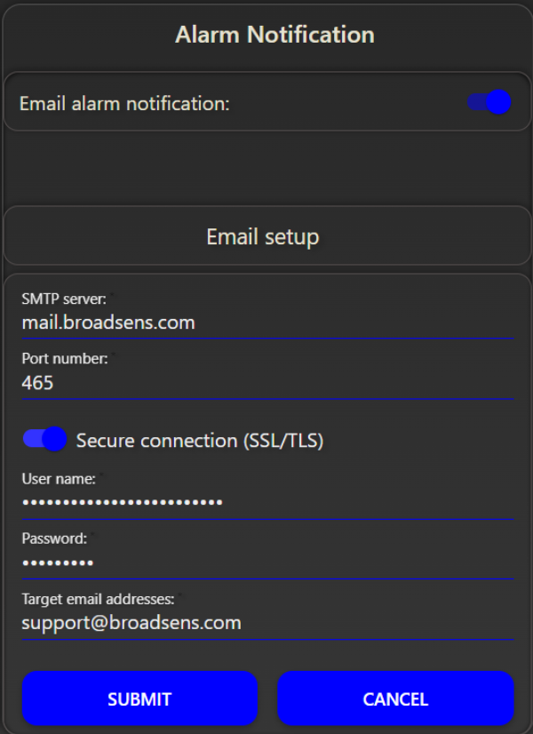
Task: Click the Target email addresses input field
Action: click(x=266, y=623)
